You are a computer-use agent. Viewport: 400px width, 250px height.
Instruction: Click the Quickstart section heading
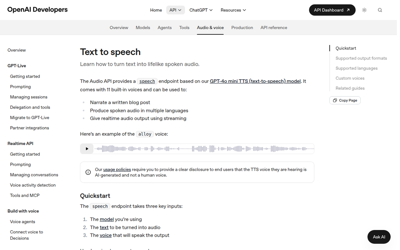point(95,196)
